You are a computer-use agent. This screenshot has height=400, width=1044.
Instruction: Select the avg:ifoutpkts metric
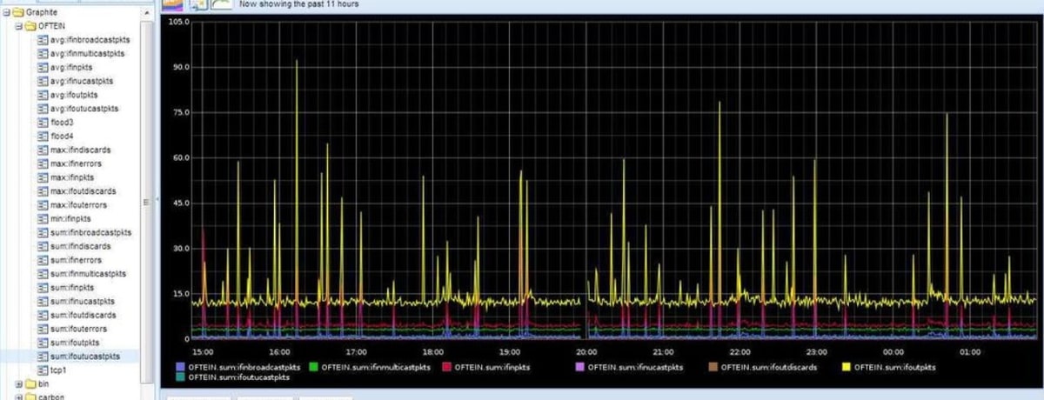pyautogui.click(x=74, y=95)
